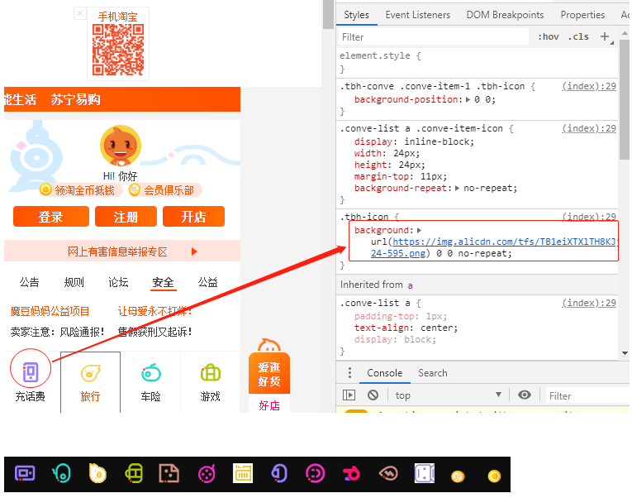Viewport: 632px width, 498px height.
Task: Click the orange 登录 login button
Action: coord(50,217)
